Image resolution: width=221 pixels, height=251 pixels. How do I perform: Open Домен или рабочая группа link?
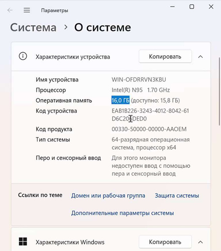[108, 195]
